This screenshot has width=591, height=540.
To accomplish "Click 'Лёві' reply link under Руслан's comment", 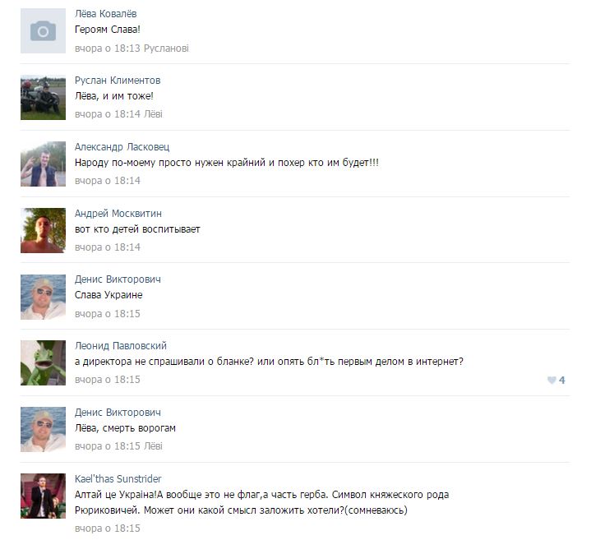I will pos(153,114).
